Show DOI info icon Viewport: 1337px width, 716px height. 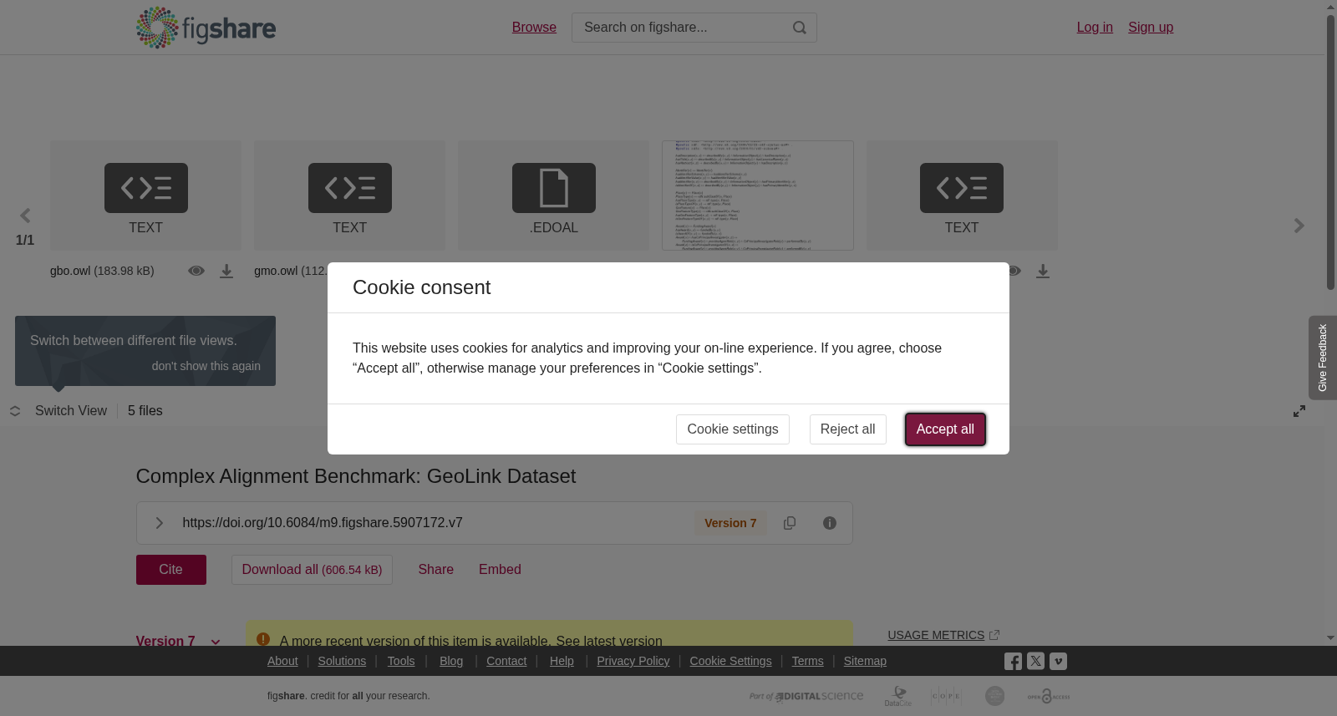click(x=830, y=523)
